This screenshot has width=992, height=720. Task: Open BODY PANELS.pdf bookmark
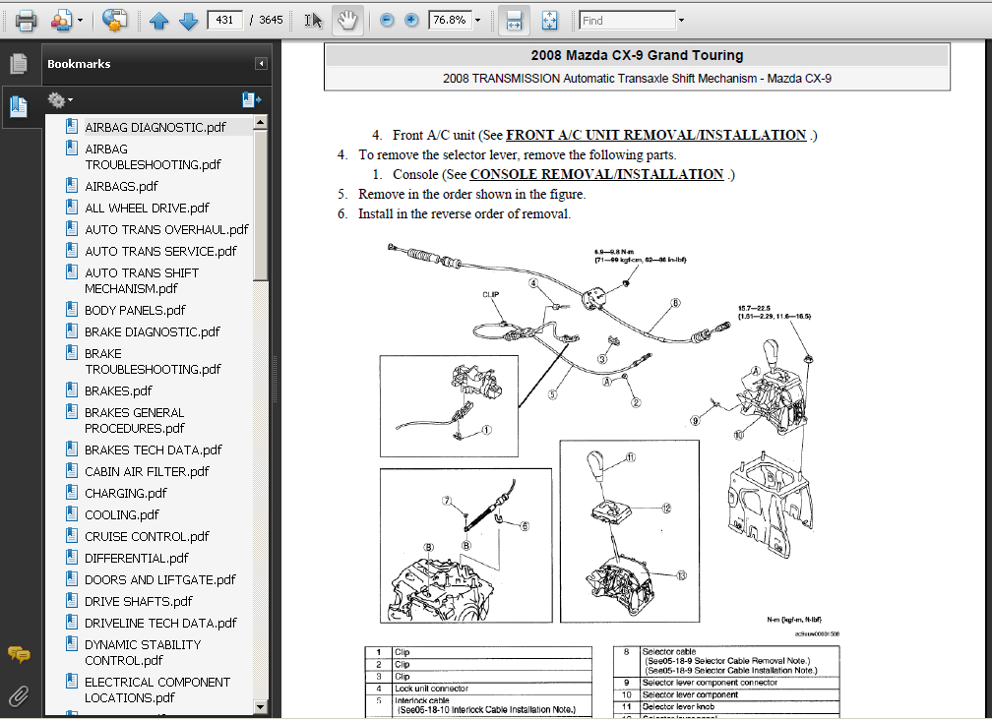pos(135,311)
